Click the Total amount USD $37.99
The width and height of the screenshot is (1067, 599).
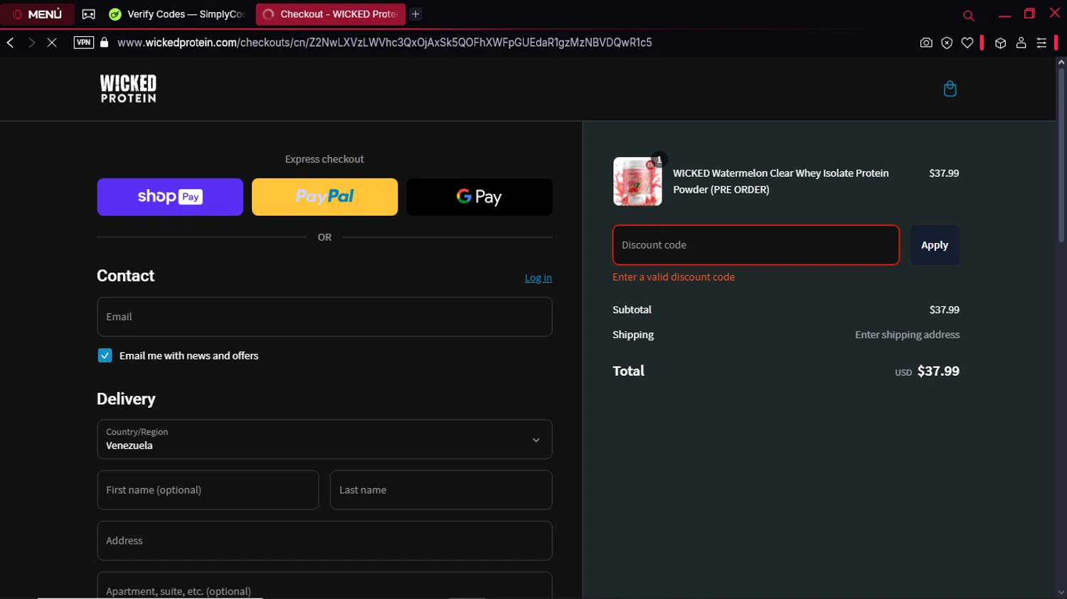927,371
